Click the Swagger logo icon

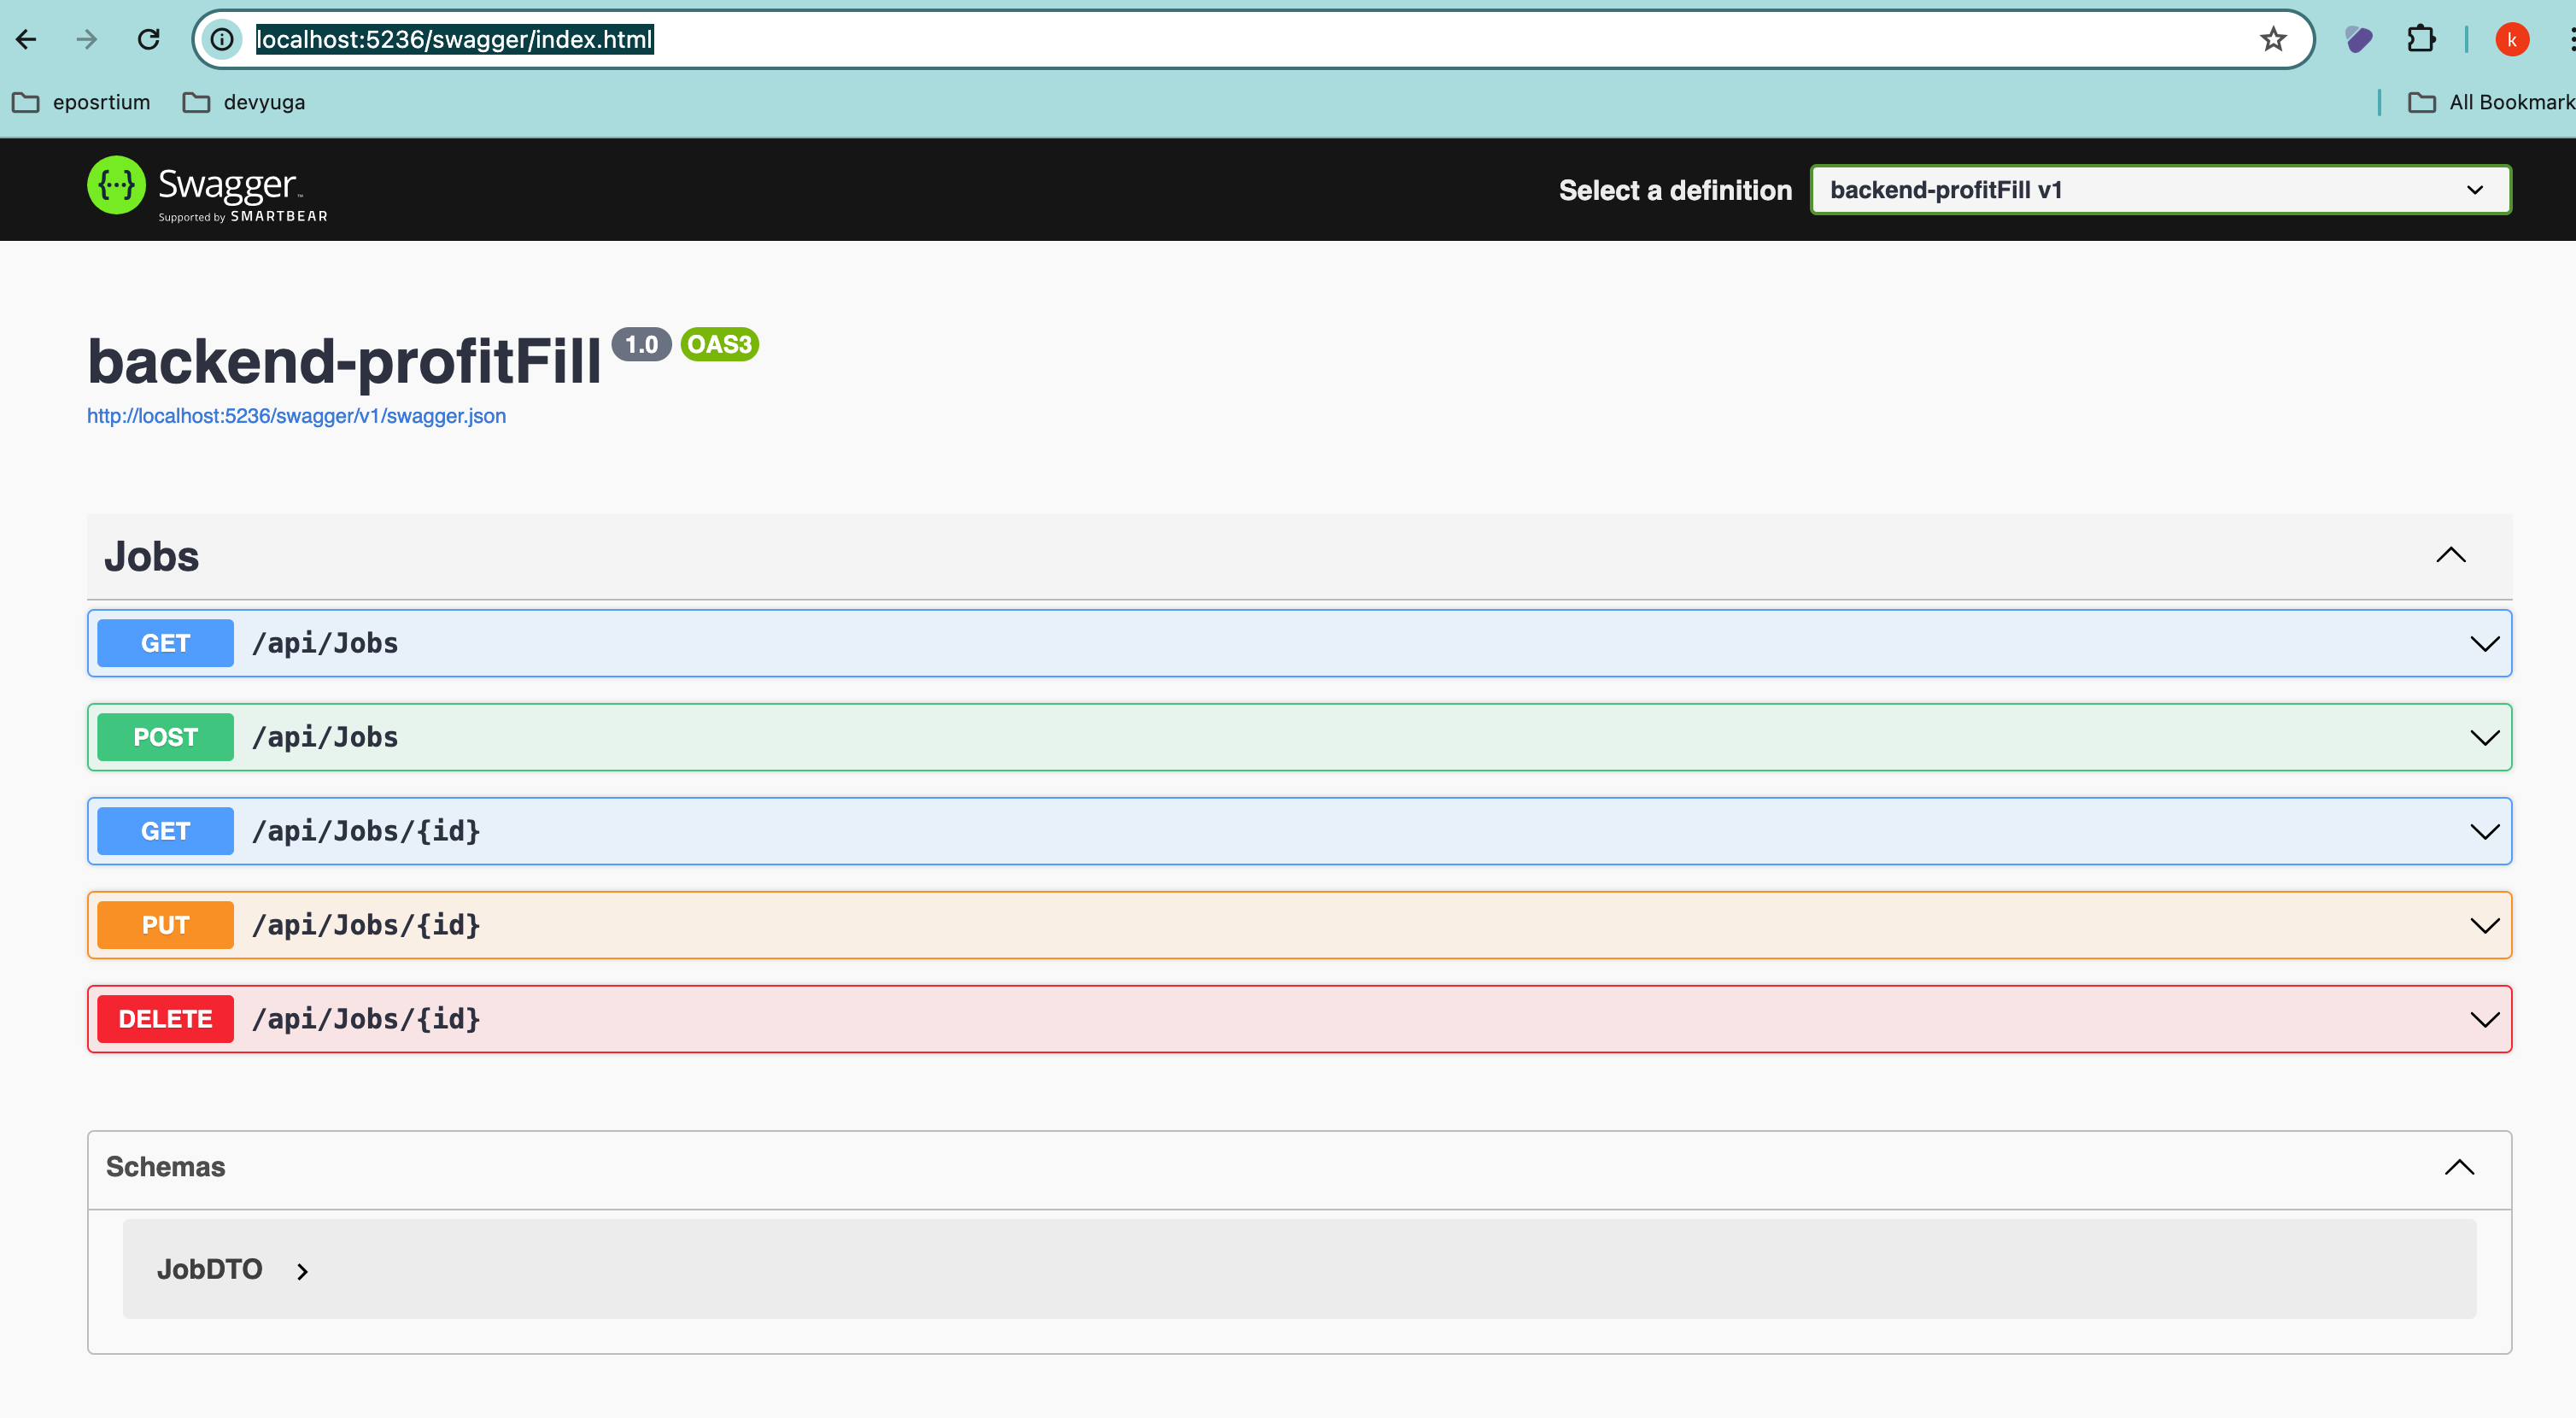(116, 185)
